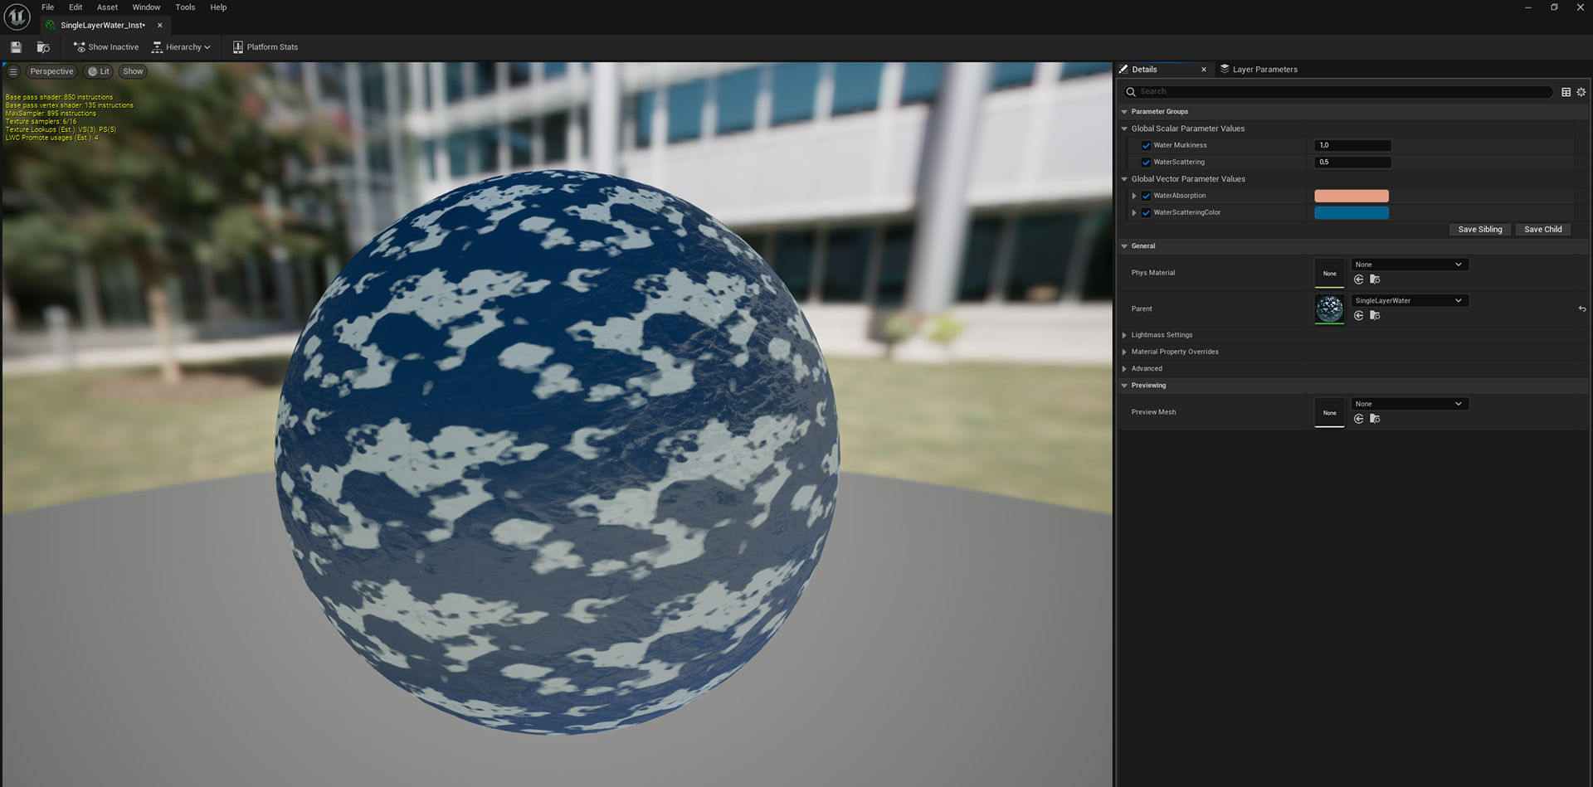
Task: Open viewport hamburger options menu
Action: [13, 71]
